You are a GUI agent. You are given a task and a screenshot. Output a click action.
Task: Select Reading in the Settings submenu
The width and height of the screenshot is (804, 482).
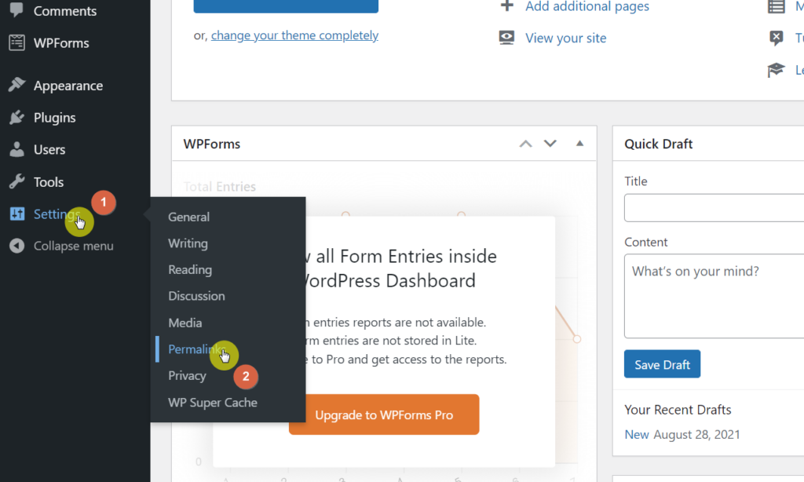pos(190,270)
